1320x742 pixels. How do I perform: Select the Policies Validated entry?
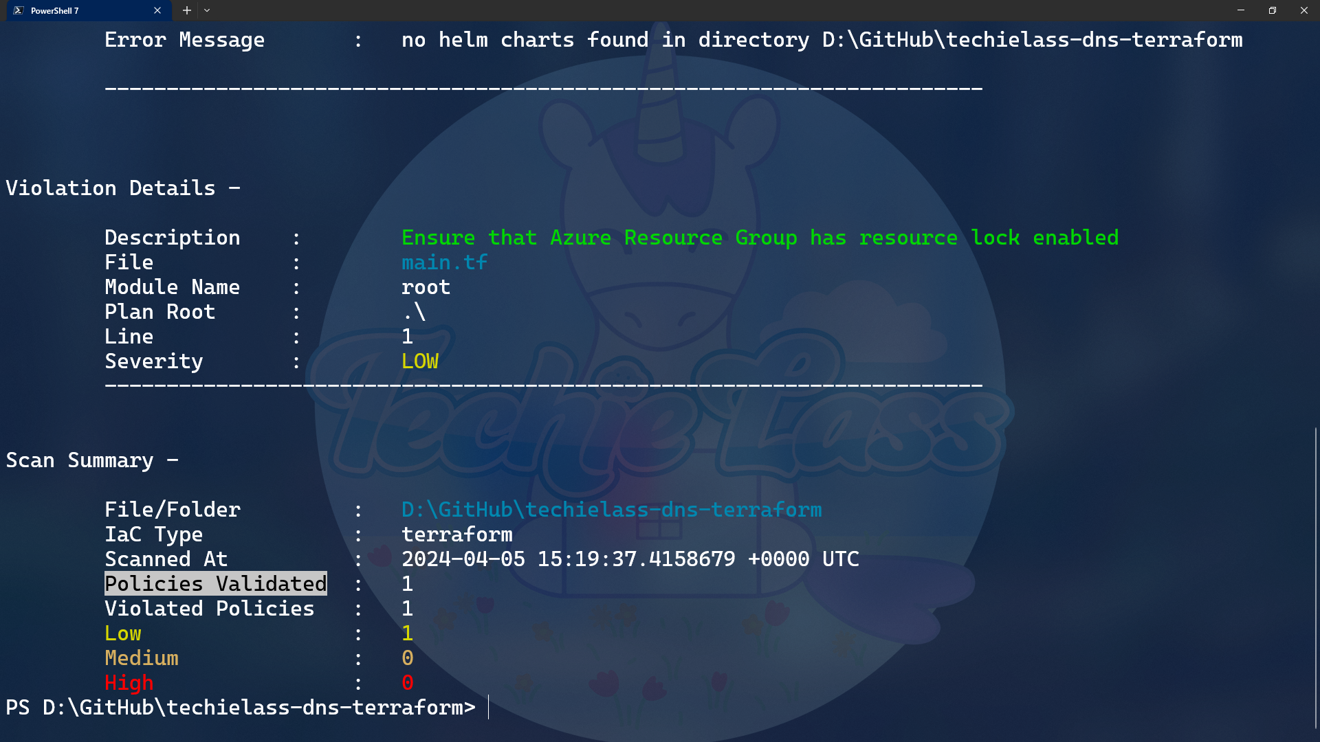[x=215, y=583]
